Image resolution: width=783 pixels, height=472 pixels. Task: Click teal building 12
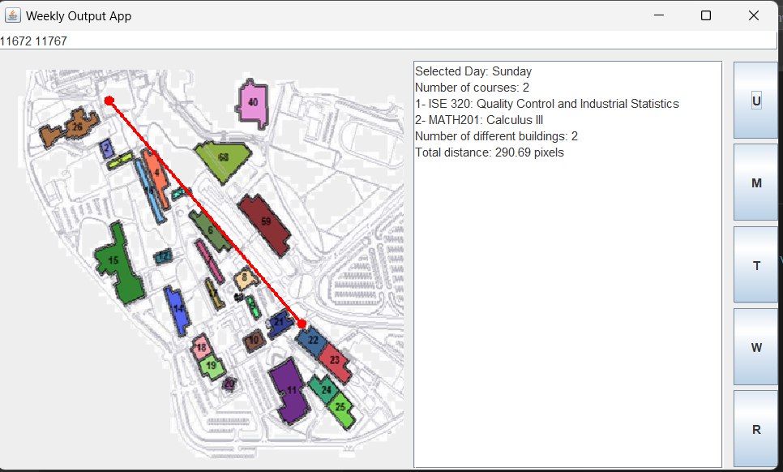click(163, 256)
